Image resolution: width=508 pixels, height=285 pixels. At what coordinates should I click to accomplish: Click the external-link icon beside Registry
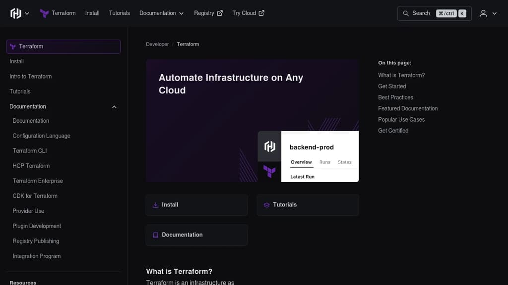[x=220, y=13]
